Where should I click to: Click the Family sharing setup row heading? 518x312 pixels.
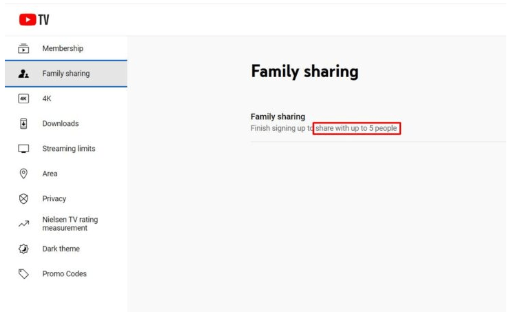(x=278, y=117)
